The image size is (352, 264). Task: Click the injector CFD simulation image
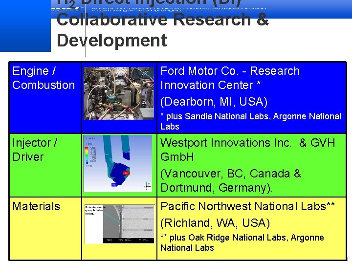point(118,163)
